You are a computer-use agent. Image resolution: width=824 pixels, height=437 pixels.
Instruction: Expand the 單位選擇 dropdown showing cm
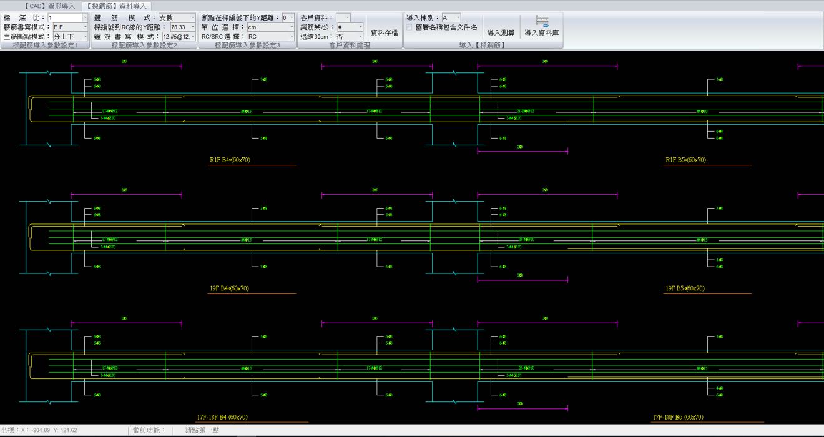[292, 27]
